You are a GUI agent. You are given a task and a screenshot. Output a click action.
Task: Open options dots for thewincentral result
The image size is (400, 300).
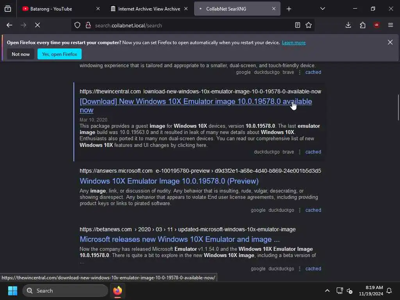click(300, 152)
